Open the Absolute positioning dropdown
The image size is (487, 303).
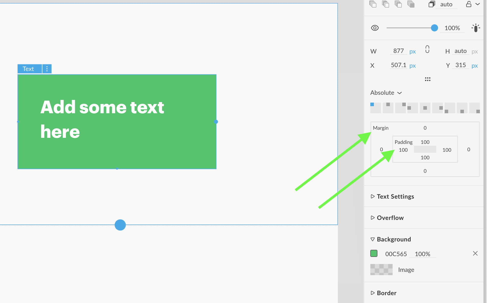click(x=386, y=93)
